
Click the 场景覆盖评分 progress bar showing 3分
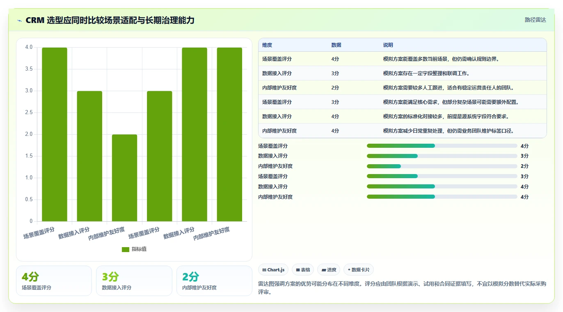442,176
